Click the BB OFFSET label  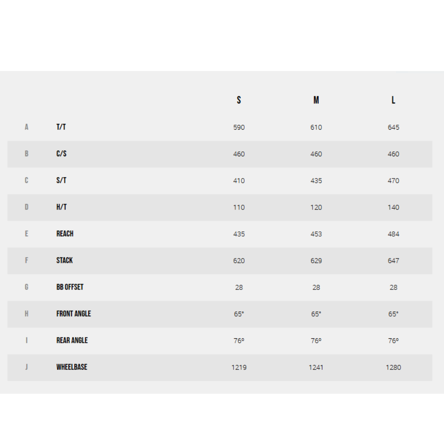[x=70, y=287]
